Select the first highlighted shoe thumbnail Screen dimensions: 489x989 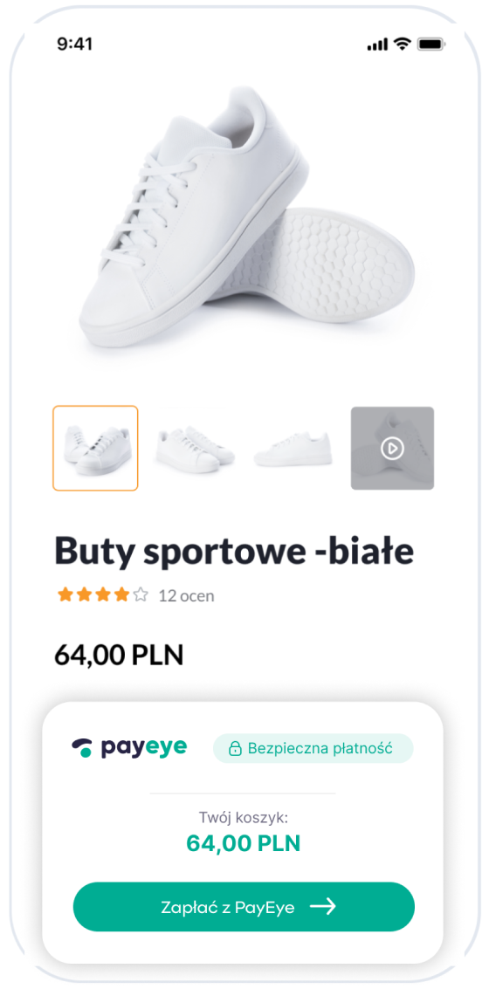95,448
